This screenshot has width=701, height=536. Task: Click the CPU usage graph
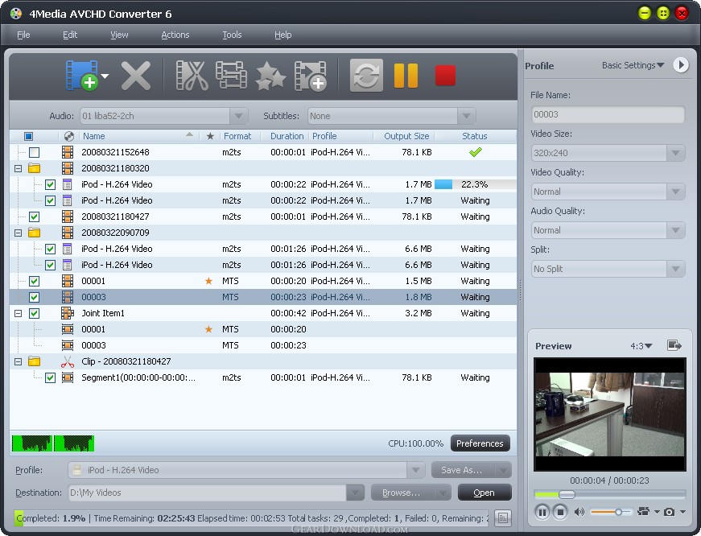(53, 443)
